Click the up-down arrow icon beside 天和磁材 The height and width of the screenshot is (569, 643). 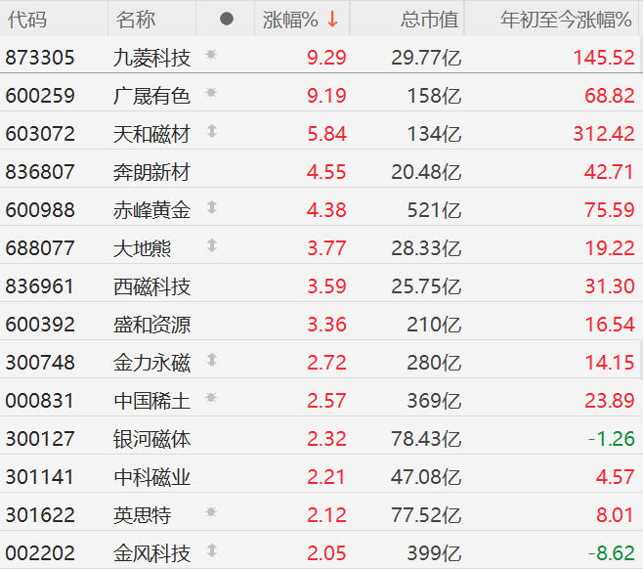tap(212, 131)
